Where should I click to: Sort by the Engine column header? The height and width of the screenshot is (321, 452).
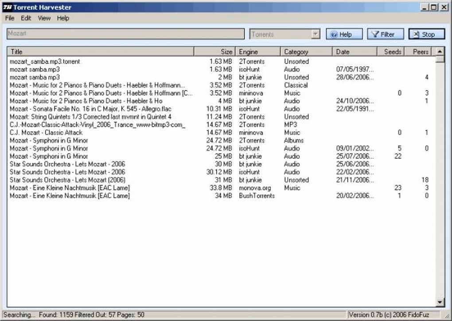coord(258,52)
